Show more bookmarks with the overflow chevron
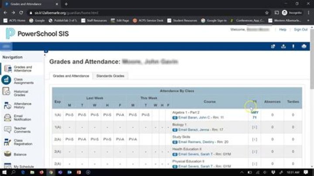The width and height of the screenshot is (314, 176). click(308, 20)
